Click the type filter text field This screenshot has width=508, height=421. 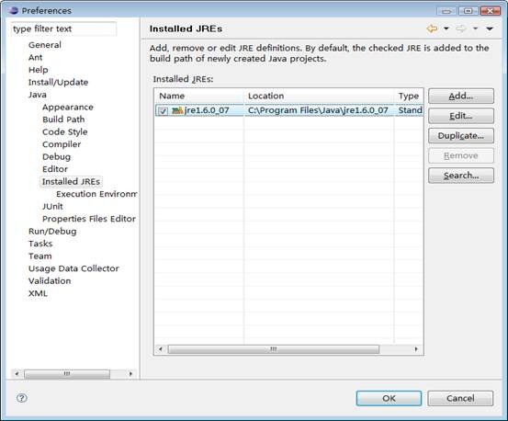point(63,28)
